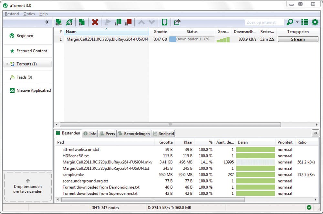This screenshot has height=214, width=323.
Task: Pause the torrent with pause icon
Action: tap(118, 22)
